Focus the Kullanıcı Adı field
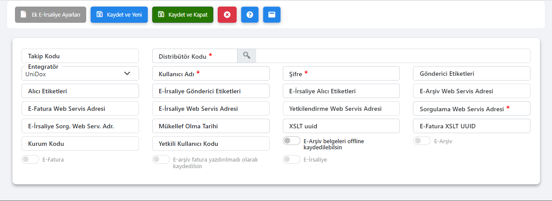The image size is (552, 201). pos(211,74)
